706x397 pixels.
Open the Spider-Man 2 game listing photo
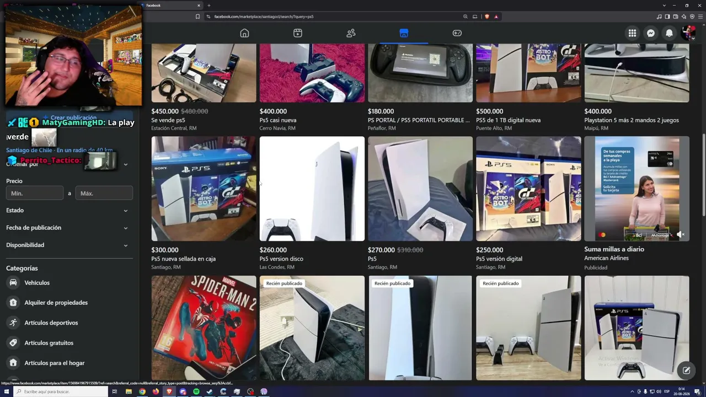coord(204,328)
